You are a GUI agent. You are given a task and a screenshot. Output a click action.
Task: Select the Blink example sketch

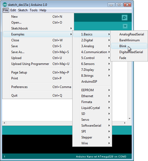[129, 46]
